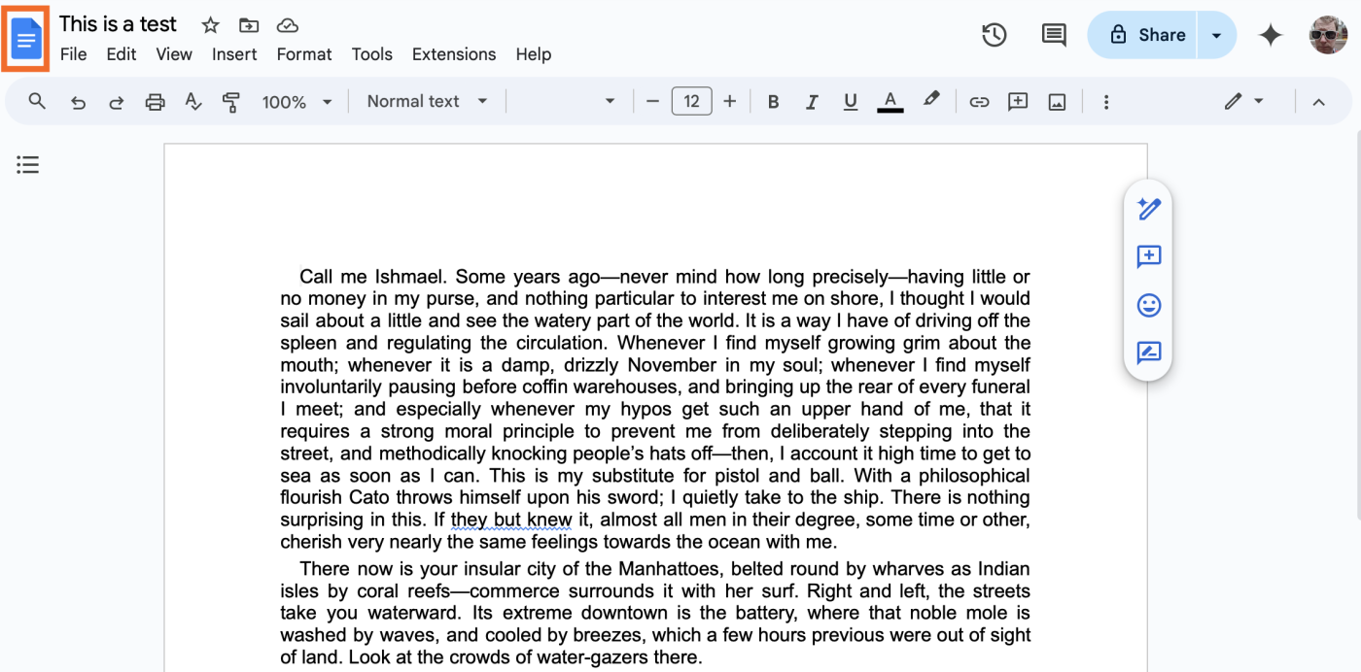Click the font size field
1361x672 pixels.
(x=691, y=101)
